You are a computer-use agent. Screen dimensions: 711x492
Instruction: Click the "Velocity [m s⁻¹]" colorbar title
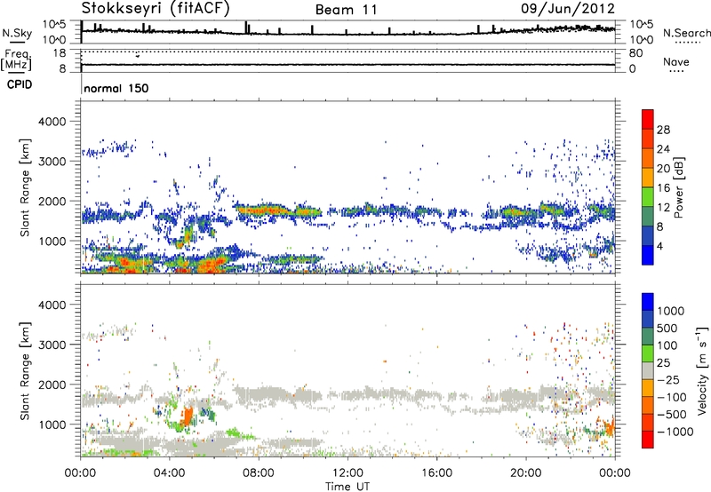click(x=702, y=370)
